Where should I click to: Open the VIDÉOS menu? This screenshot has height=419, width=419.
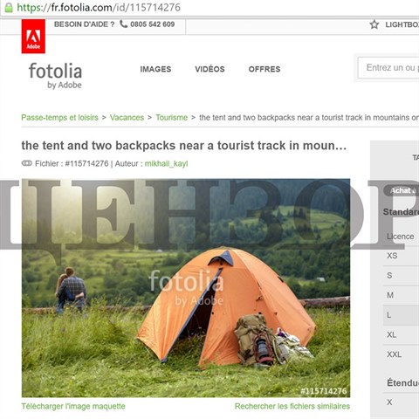(x=209, y=69)
